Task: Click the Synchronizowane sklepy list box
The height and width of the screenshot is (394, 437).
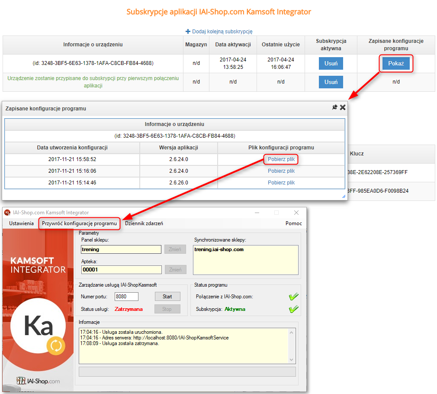Action: click(246, 260)
